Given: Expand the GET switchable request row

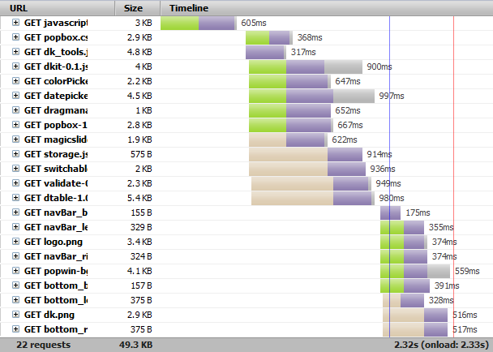Looking at the screenshot, I should coord(15,169).
